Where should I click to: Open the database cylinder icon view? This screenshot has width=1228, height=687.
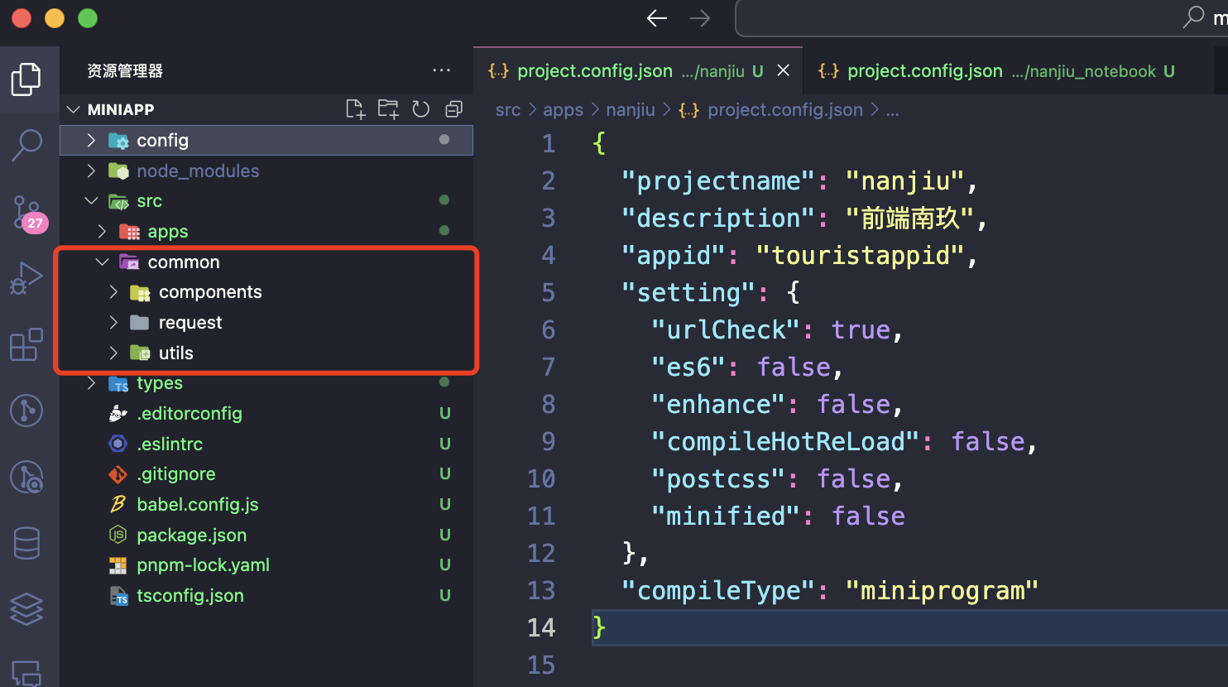click(x=26, y=543)
